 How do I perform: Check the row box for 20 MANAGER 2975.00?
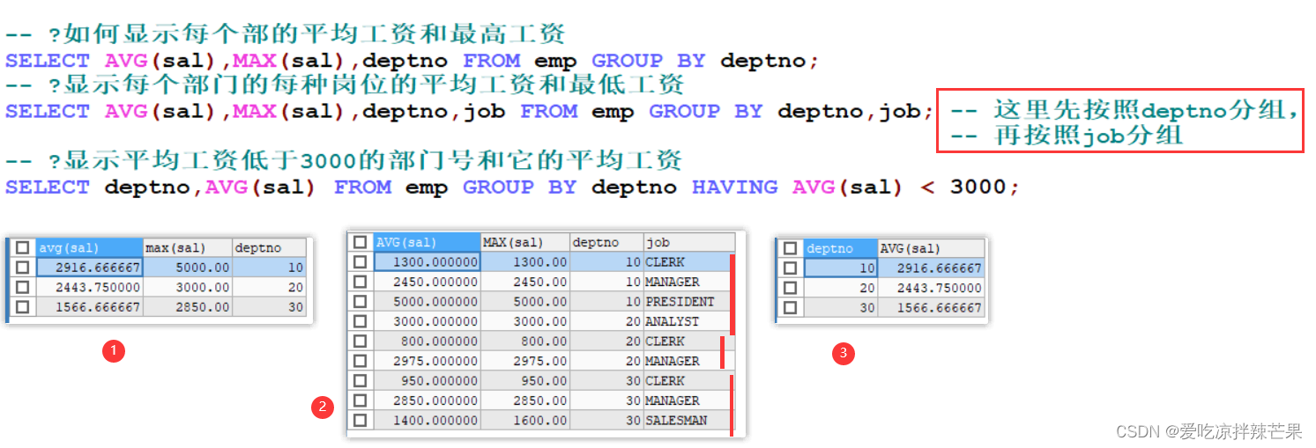[x=360, y=361]
